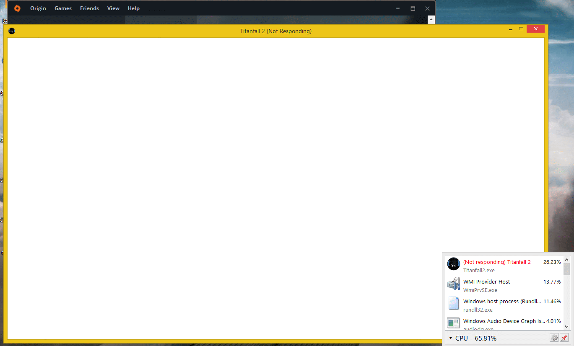This screenshot has height=346, width=574.
Task: Select the '(Not responding) Titanfall 2' process name
Action: [x=497, y=262]
